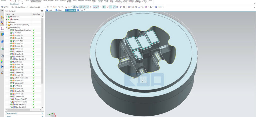256x117 pixels.
Task: Select the Datum Coordinate System tree item
Action: pyautogui.click(x=23, y=30)
